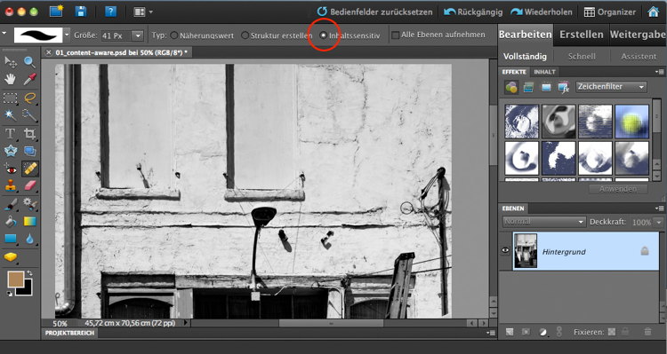Open the document info arrow in status bar

point(186,323)
